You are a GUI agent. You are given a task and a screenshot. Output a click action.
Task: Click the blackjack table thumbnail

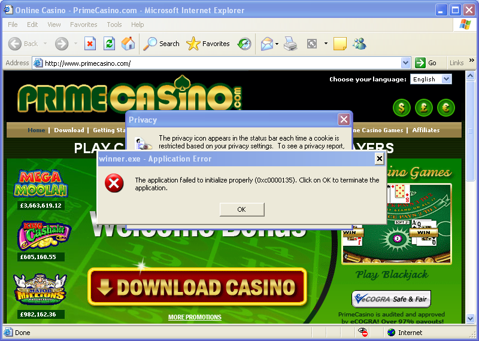click(x=396, y=224)
